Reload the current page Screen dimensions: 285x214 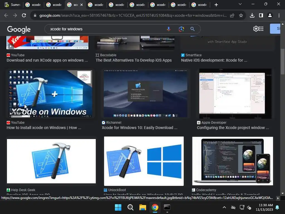(24, 16)
